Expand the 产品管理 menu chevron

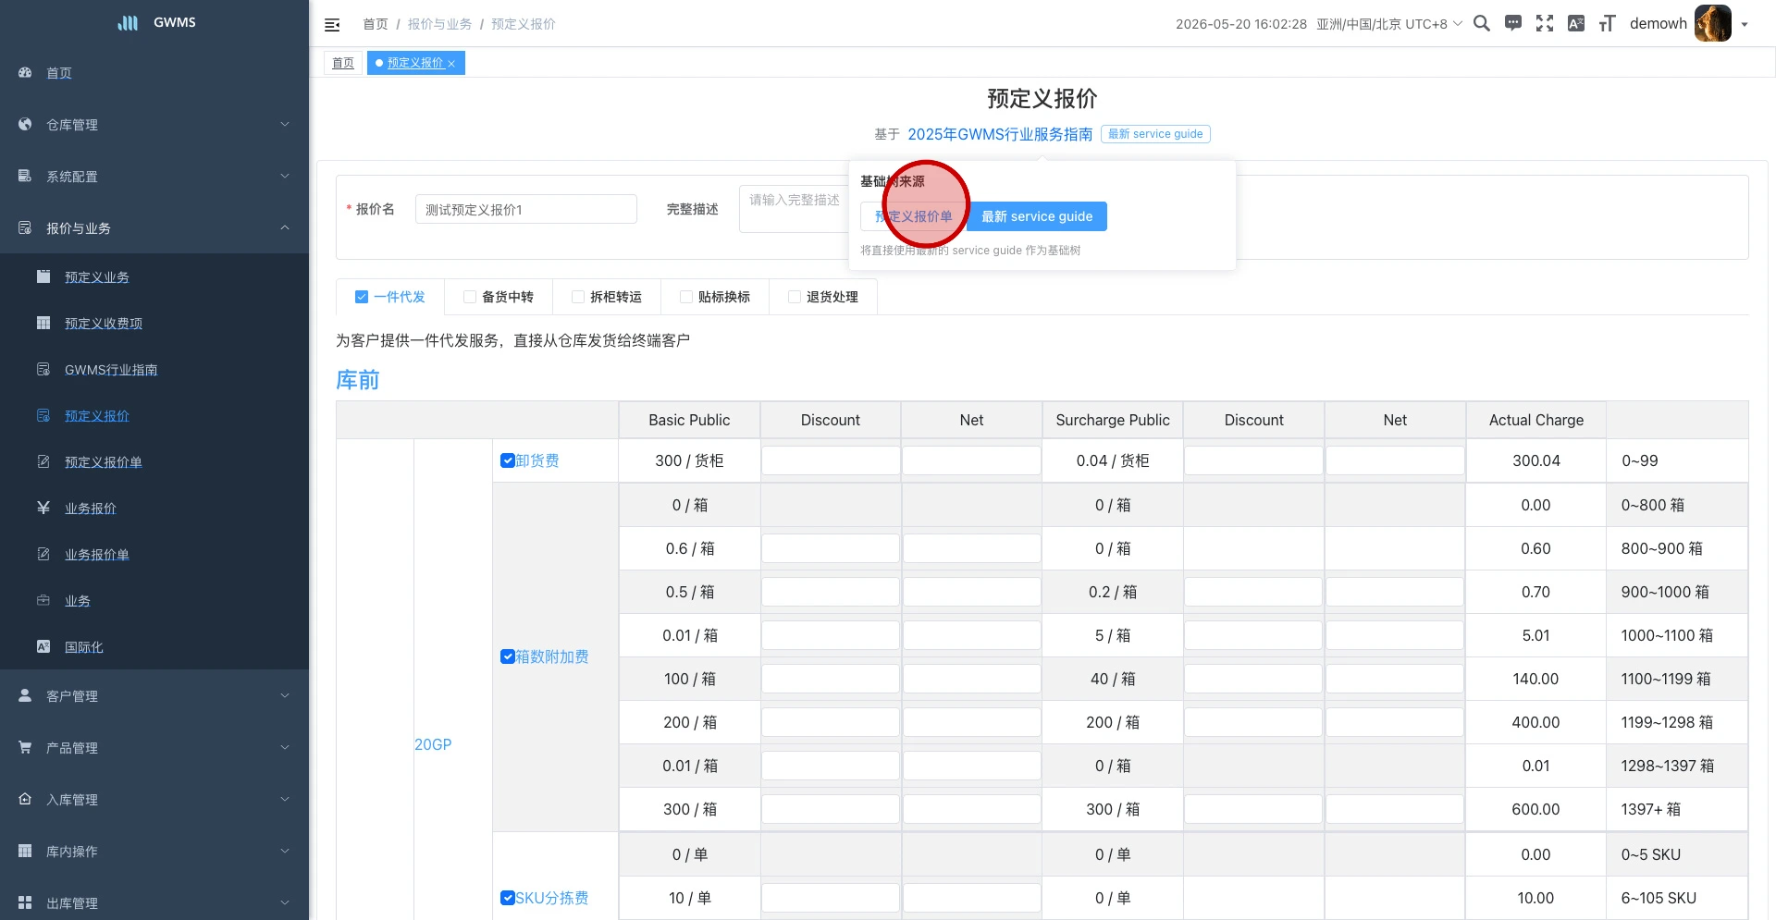point(285,747)
